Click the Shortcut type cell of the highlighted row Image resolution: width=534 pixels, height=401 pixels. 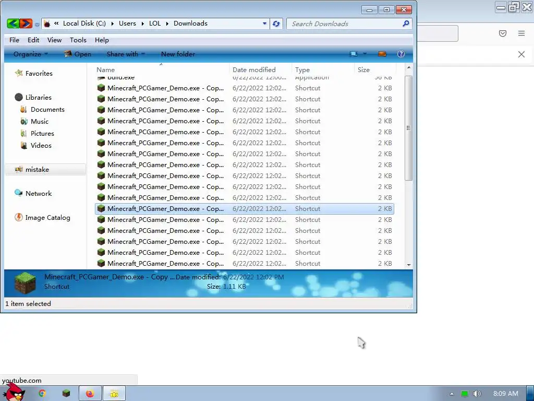click(308, 209)
